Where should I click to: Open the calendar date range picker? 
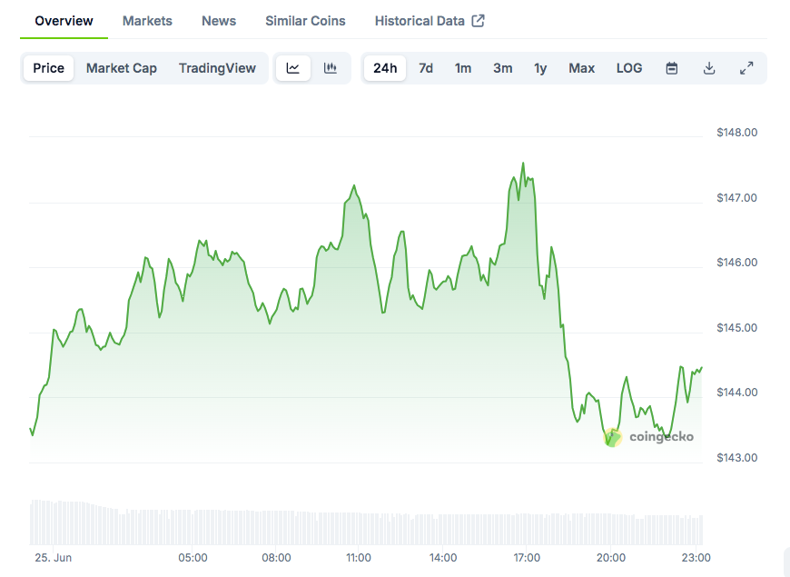672,68
